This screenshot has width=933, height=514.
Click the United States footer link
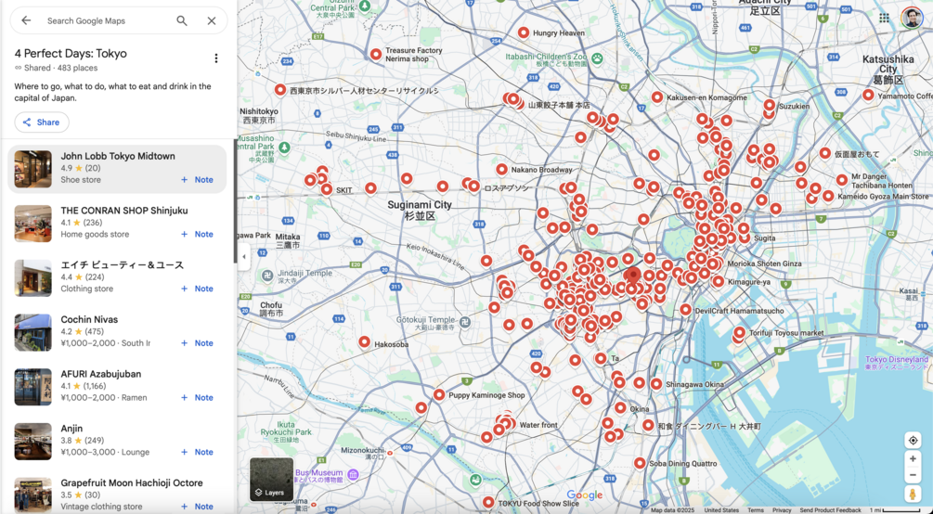721,510
